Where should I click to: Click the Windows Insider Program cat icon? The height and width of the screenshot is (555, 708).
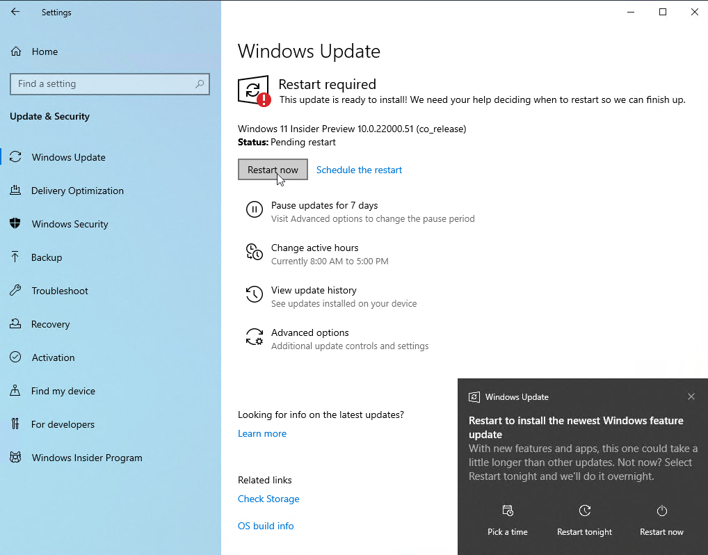(15, 458)
